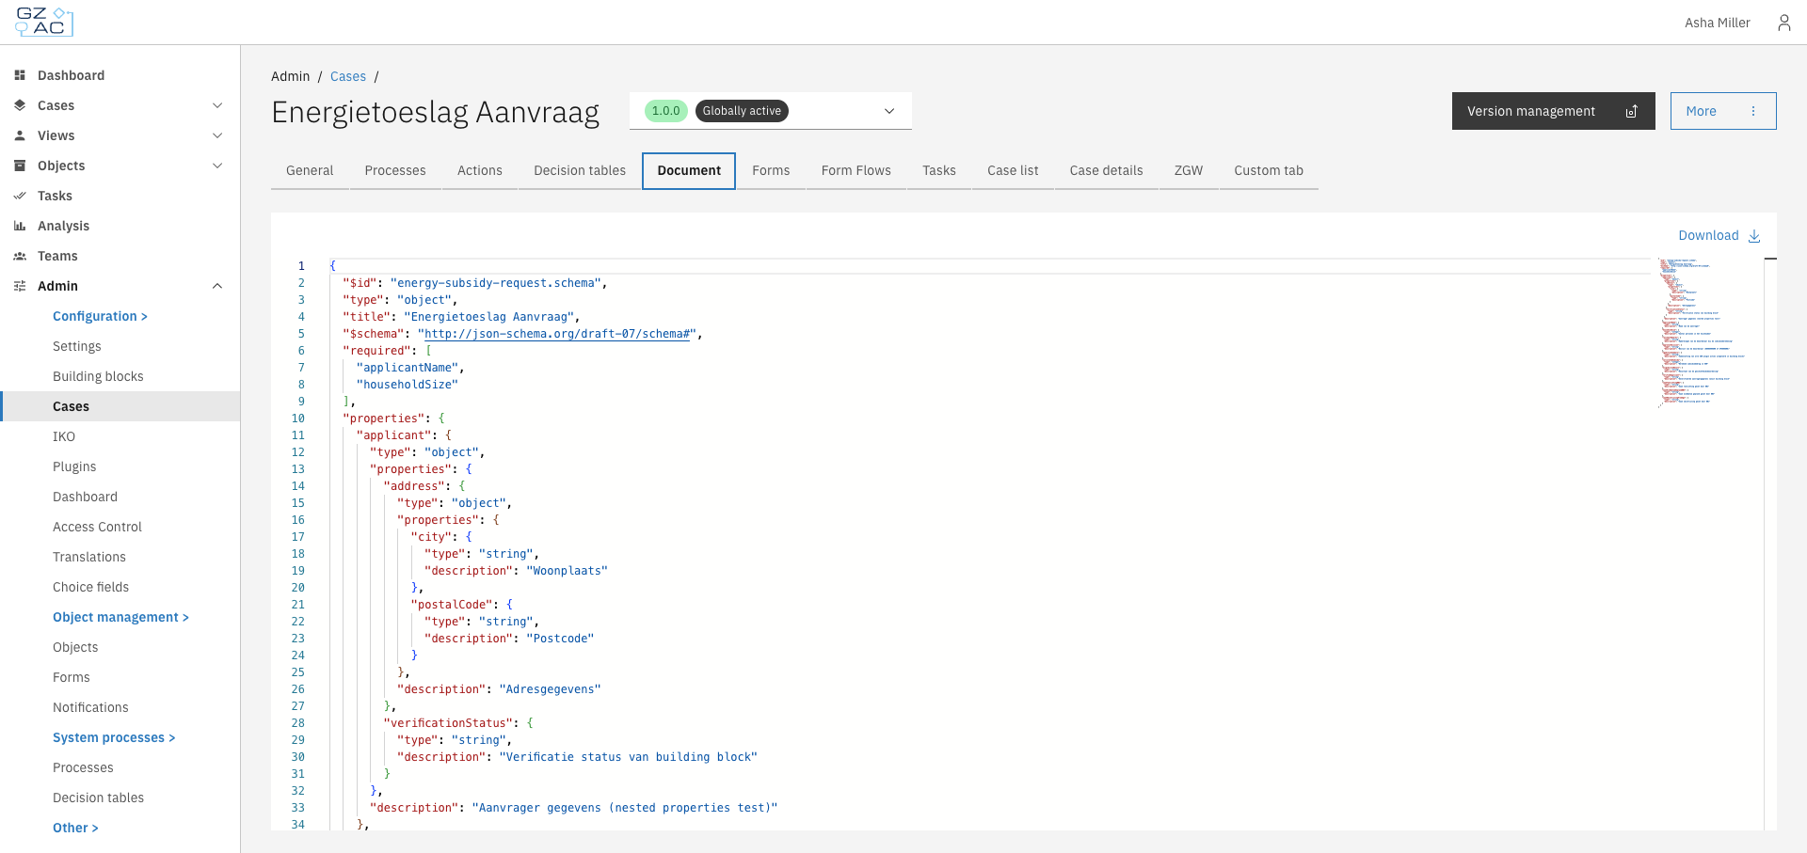Select the ZGW tab
The image size is (1807, 853).
click(1189, 171)
